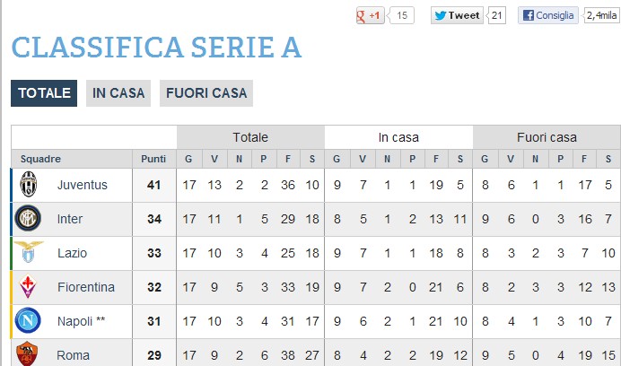Sort by Punti column header

coord(153,159)
